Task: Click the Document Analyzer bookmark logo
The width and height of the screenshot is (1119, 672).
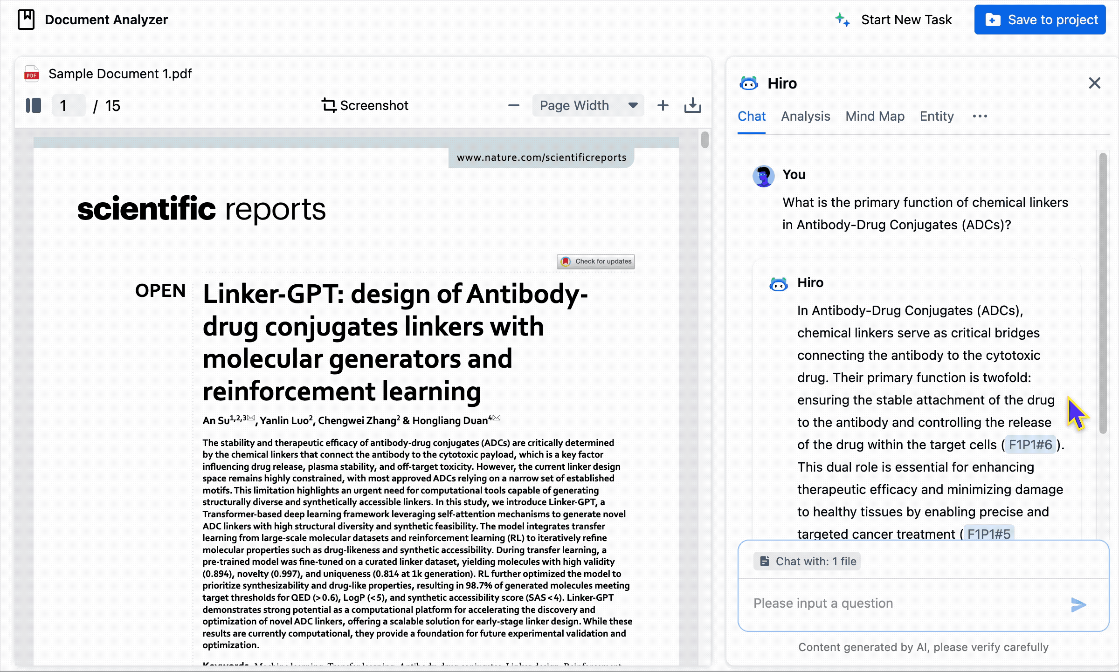Action: pyautogui.click(x=26, y=20)
